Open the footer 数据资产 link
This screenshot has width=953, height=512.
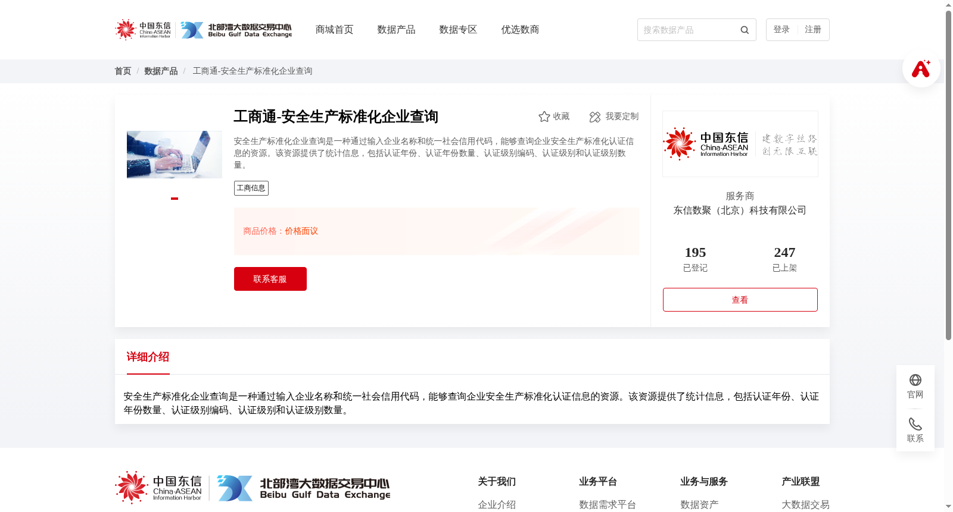pyautogui.click(x=699, y=505)
